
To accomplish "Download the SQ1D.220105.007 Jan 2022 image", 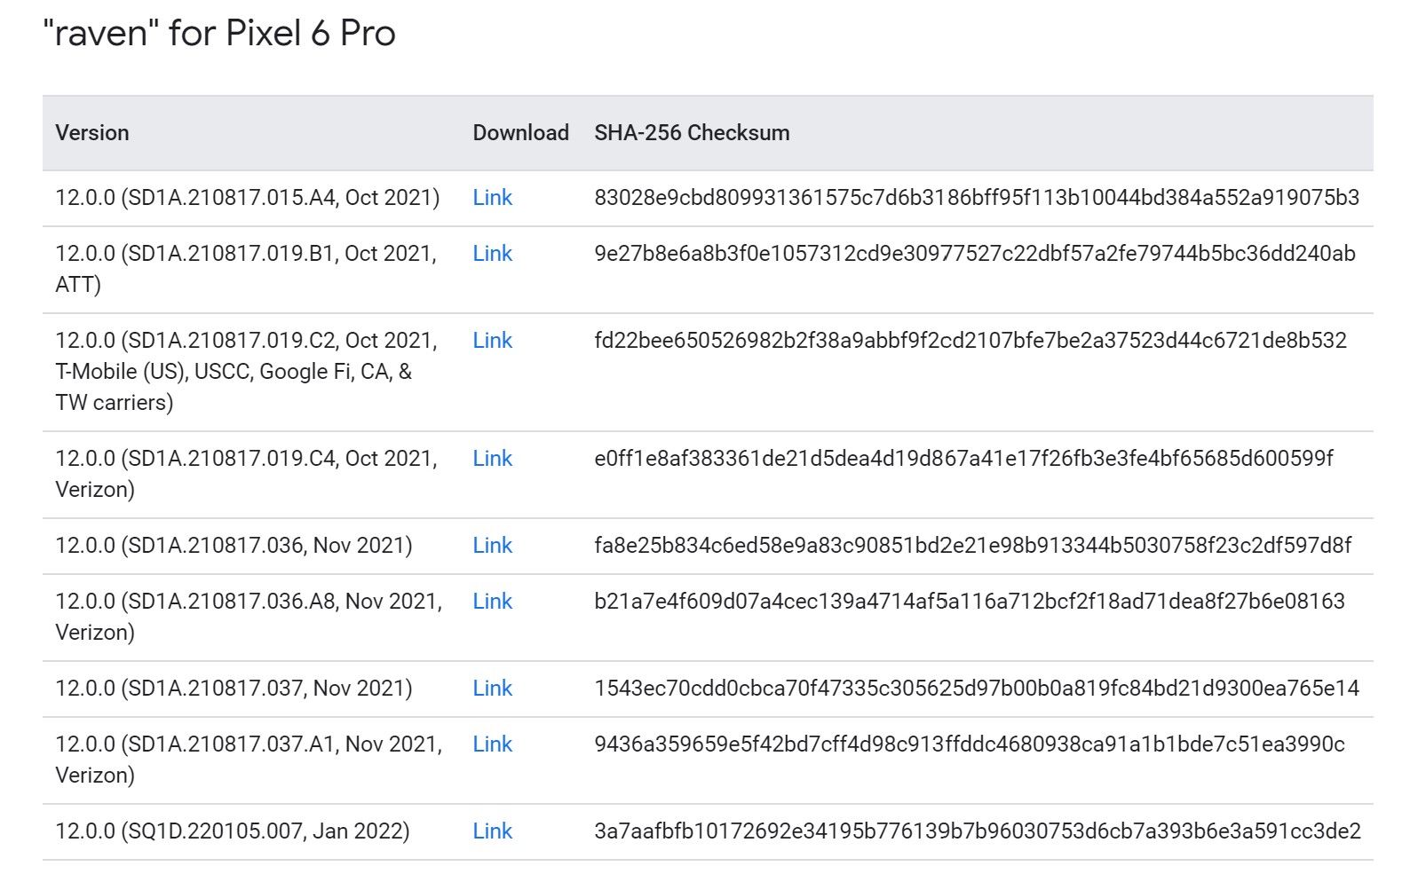I will pos(492,831).
